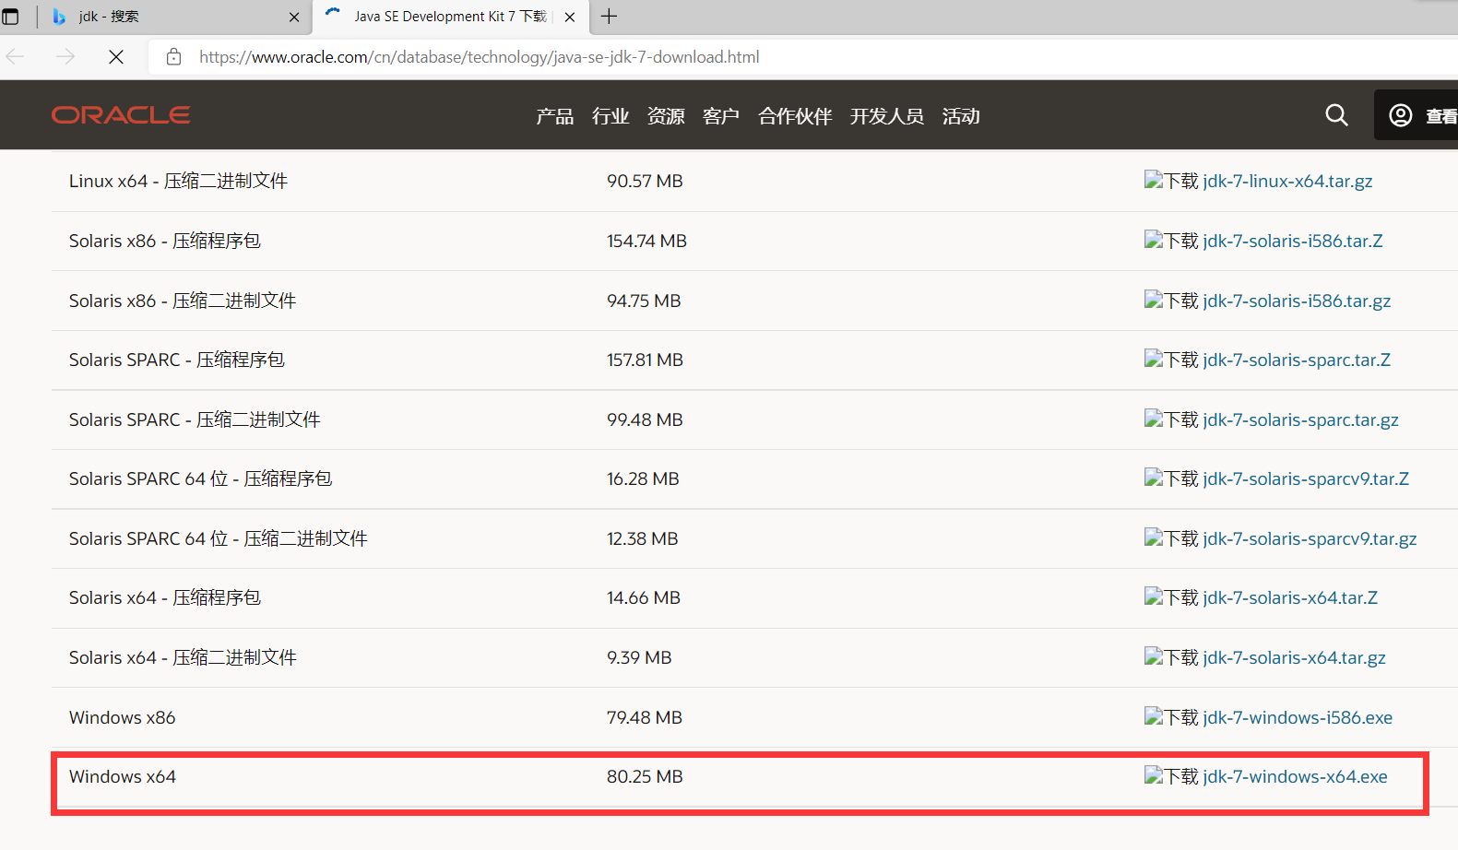Click the tab actions icon in browser
Viewport: 1458px width, 850px height.
11,17
